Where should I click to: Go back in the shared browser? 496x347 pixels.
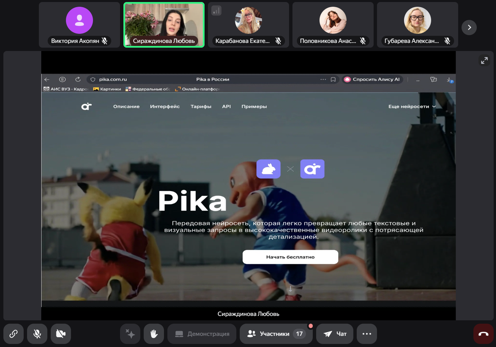[47, 79]
